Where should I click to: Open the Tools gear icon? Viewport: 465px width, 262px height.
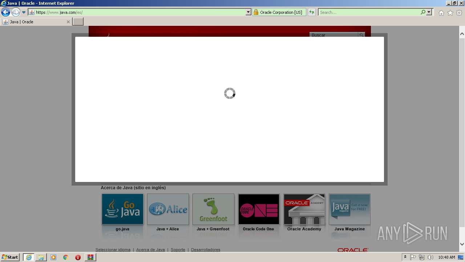pyautogui.click(x=459, y=13)
